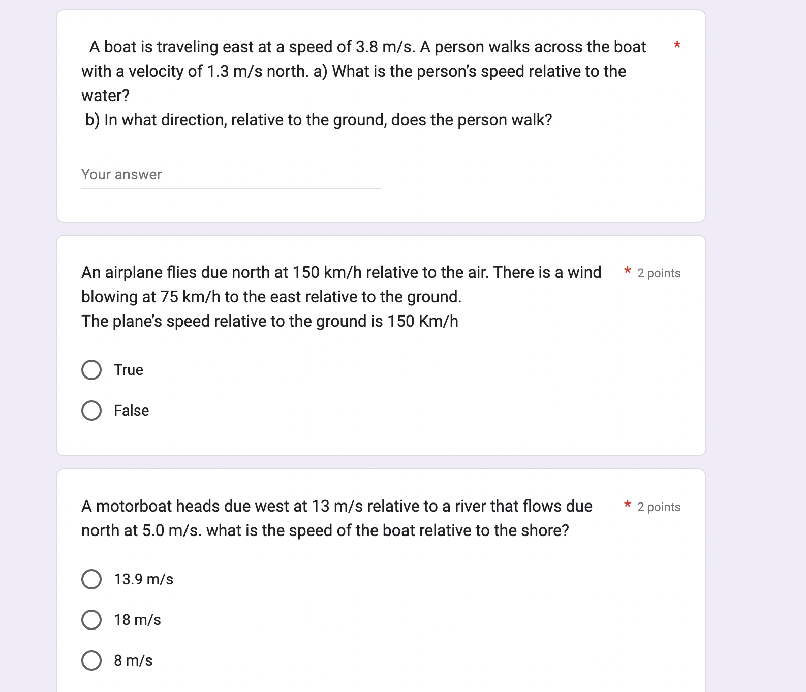
Task: Select the True option circle icon
Action: tap(92, 370)
